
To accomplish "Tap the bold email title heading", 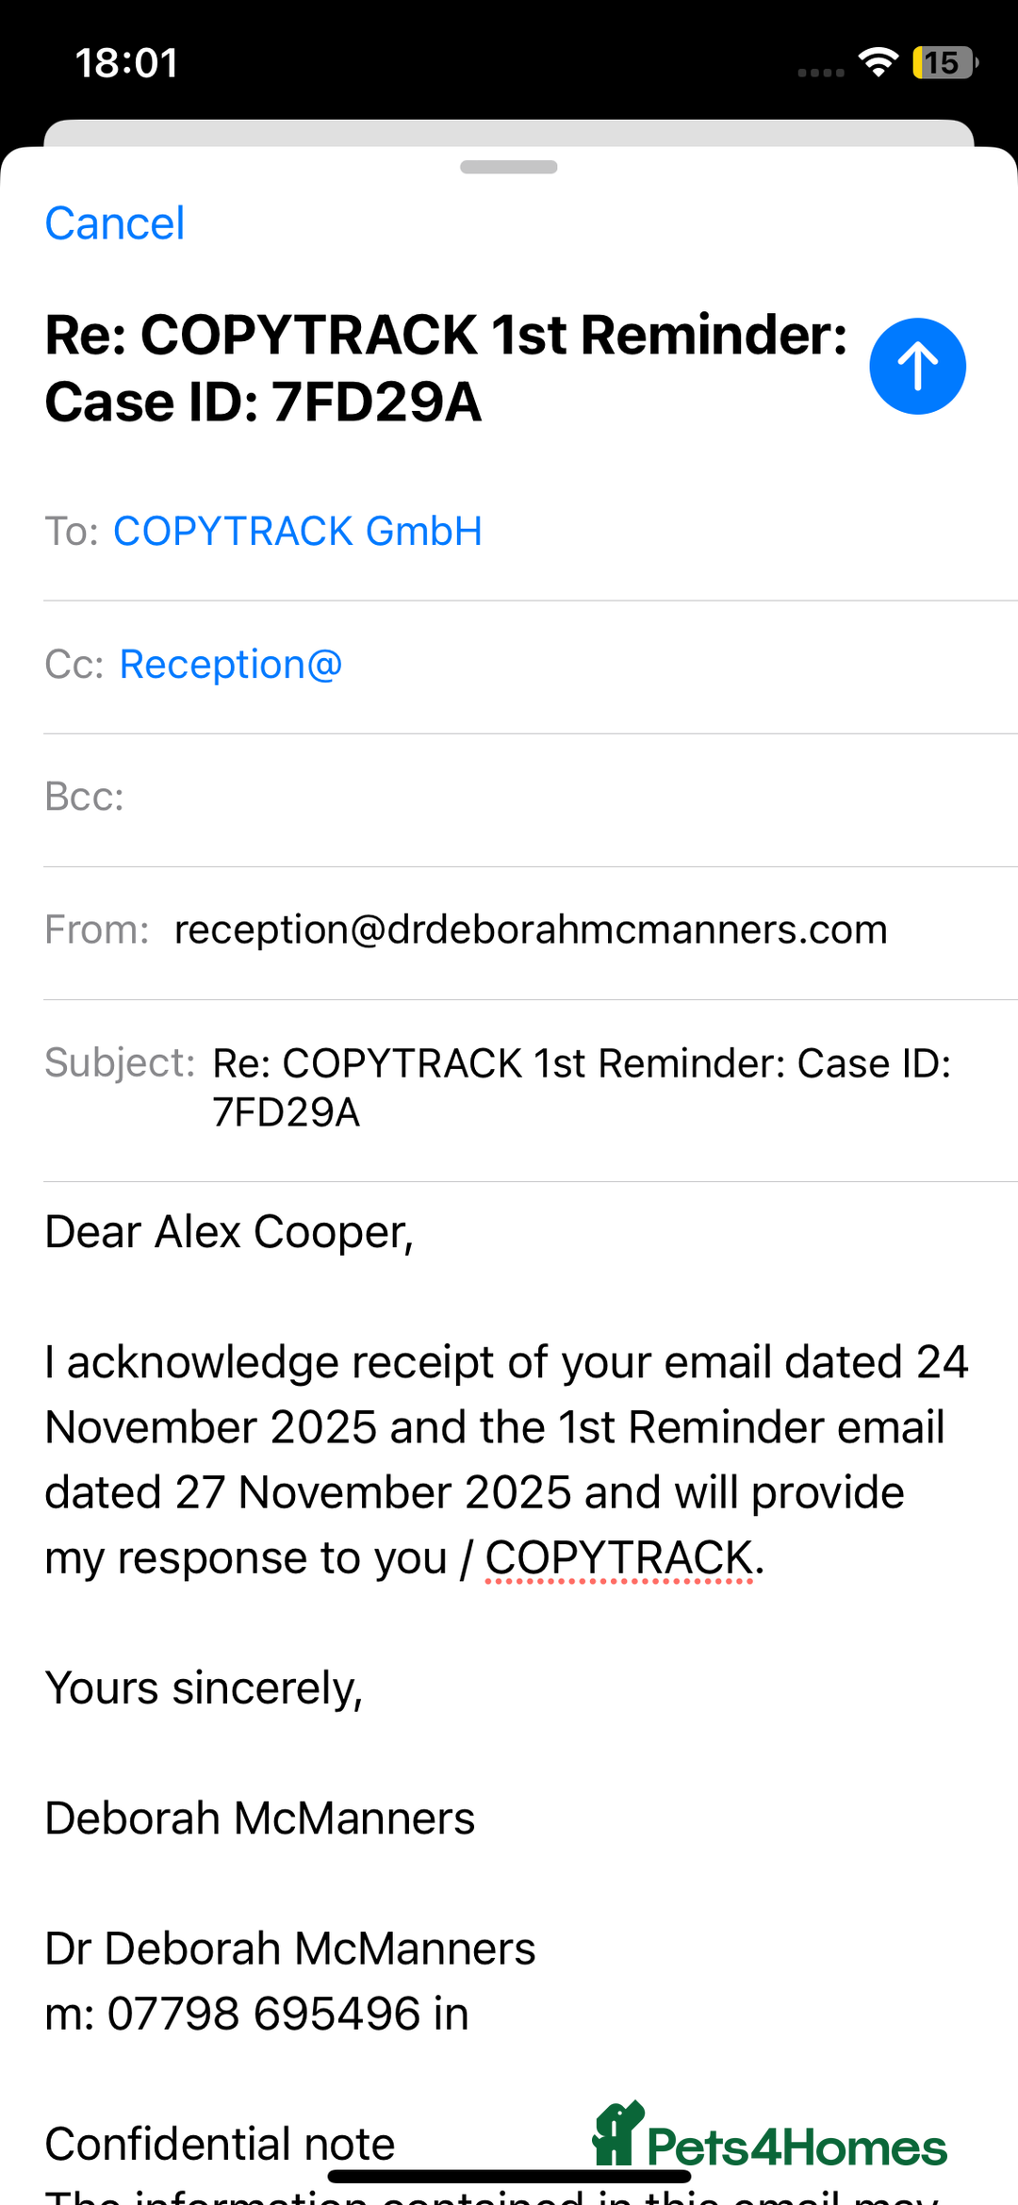I will click(x=445, y=369).
